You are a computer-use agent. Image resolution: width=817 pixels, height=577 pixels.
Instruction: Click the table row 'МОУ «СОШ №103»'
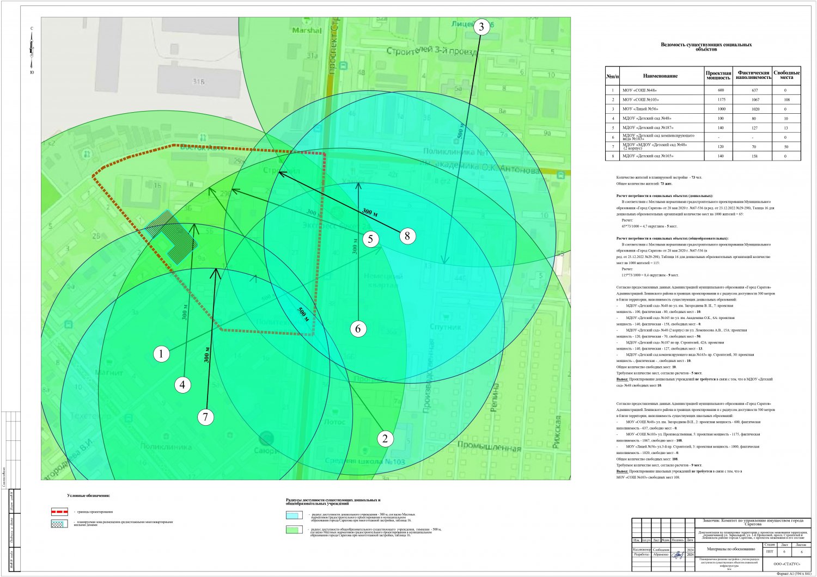tap(703, 100)
